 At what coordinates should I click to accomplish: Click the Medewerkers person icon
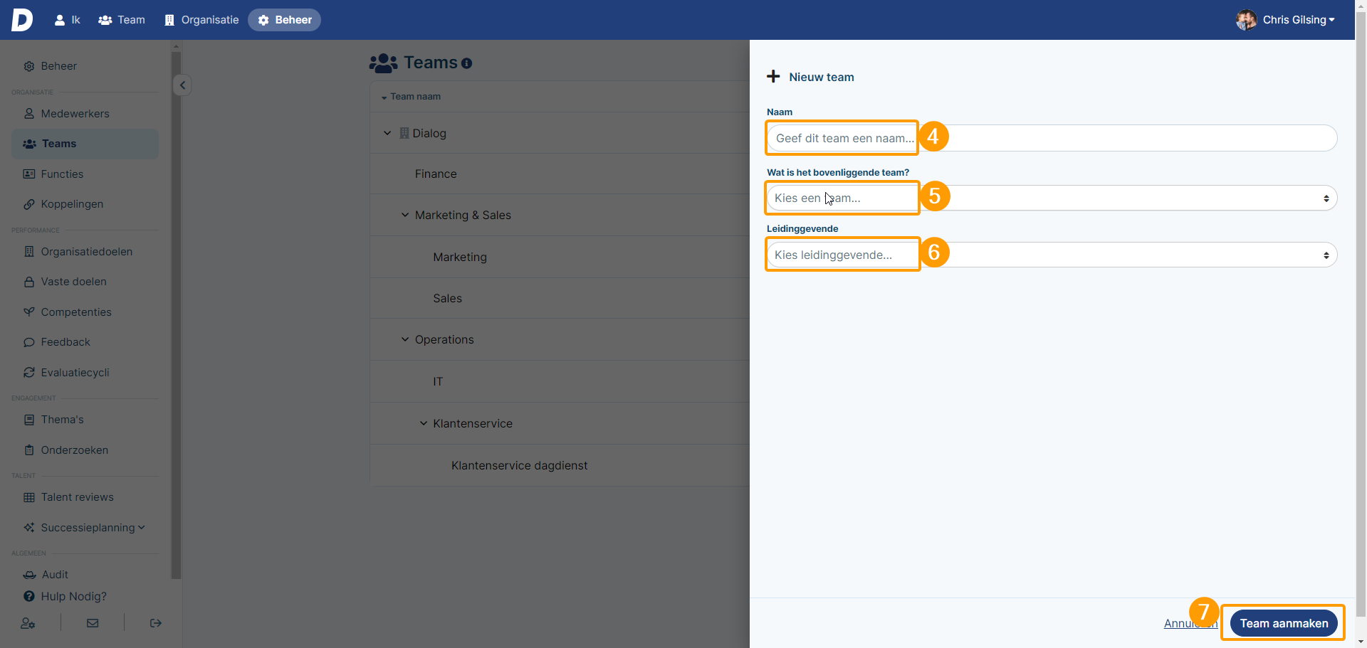click(29, 114)
